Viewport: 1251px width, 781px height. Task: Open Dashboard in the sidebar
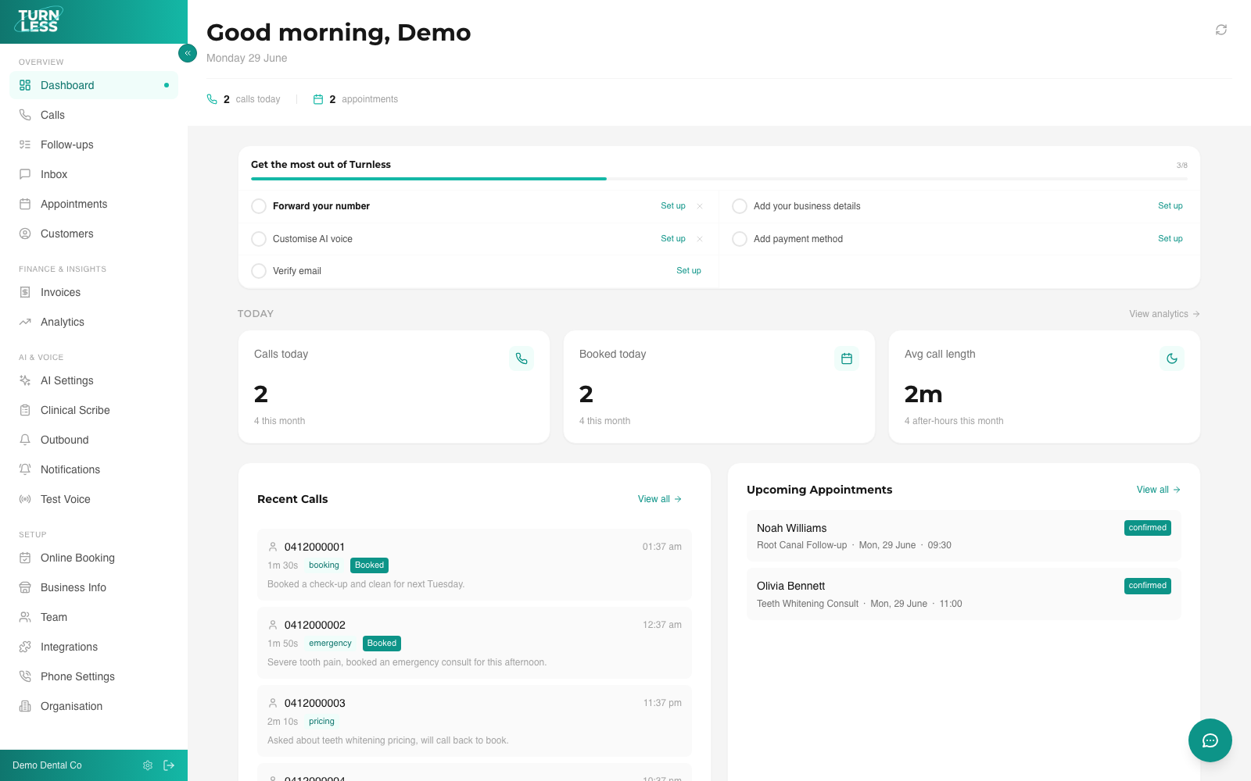[94, 85]
